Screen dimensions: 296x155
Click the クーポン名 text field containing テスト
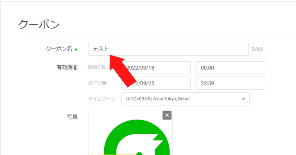click(x=168, y=49)
